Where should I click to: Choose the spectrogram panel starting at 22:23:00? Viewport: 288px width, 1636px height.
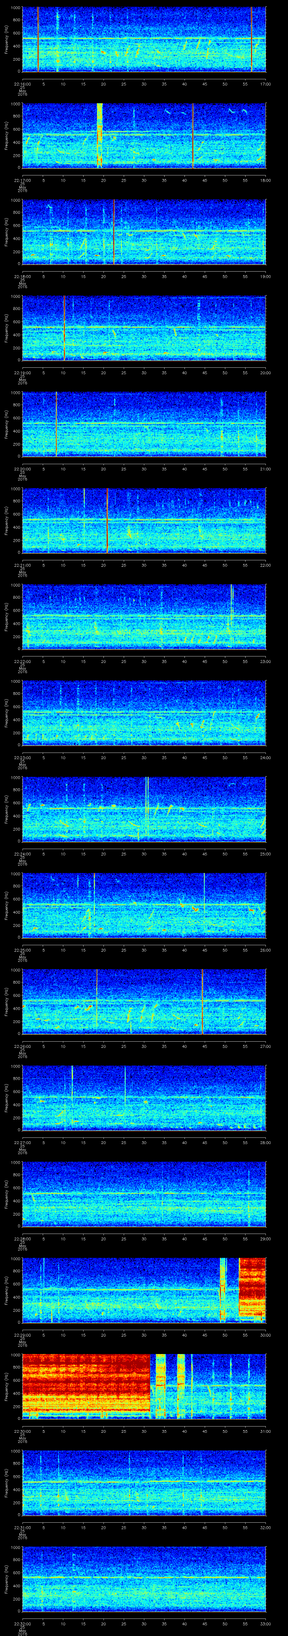[x=144, y=713]
